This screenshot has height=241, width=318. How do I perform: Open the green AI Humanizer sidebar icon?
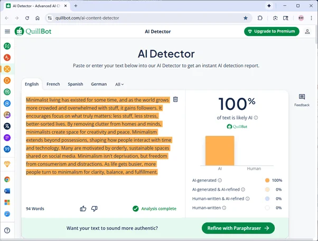[x=7, y=92]
